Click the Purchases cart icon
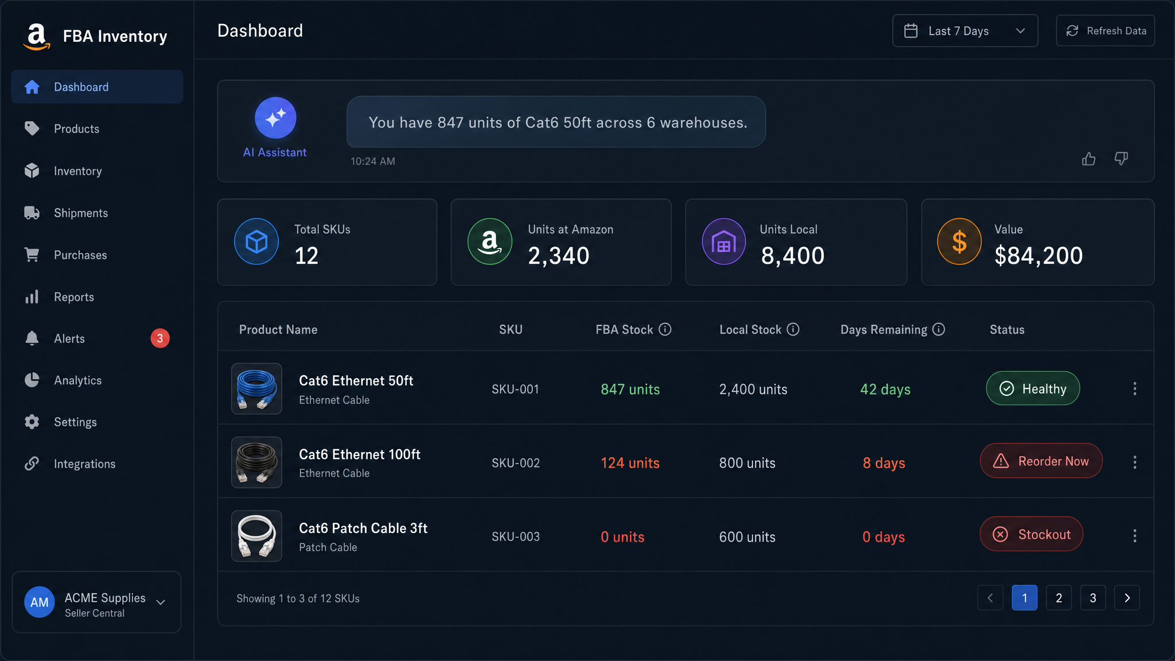 point(32,255)
